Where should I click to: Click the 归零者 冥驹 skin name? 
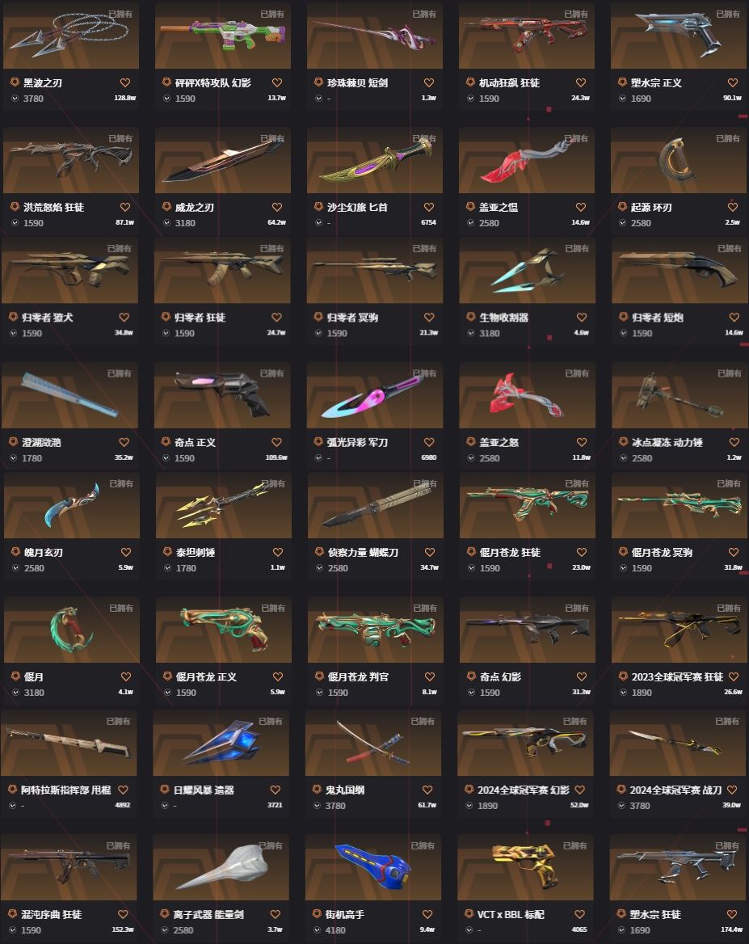pos(353,318)
